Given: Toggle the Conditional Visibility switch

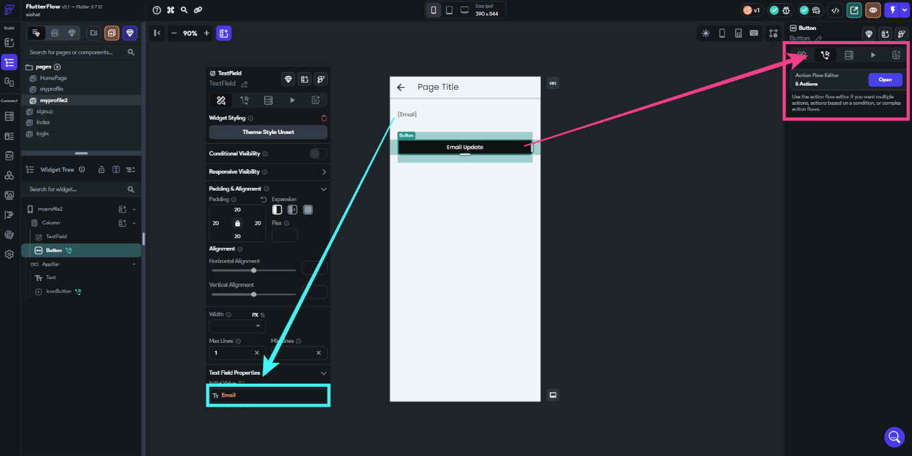Looking at the screenshot, I should click(318, 154).
